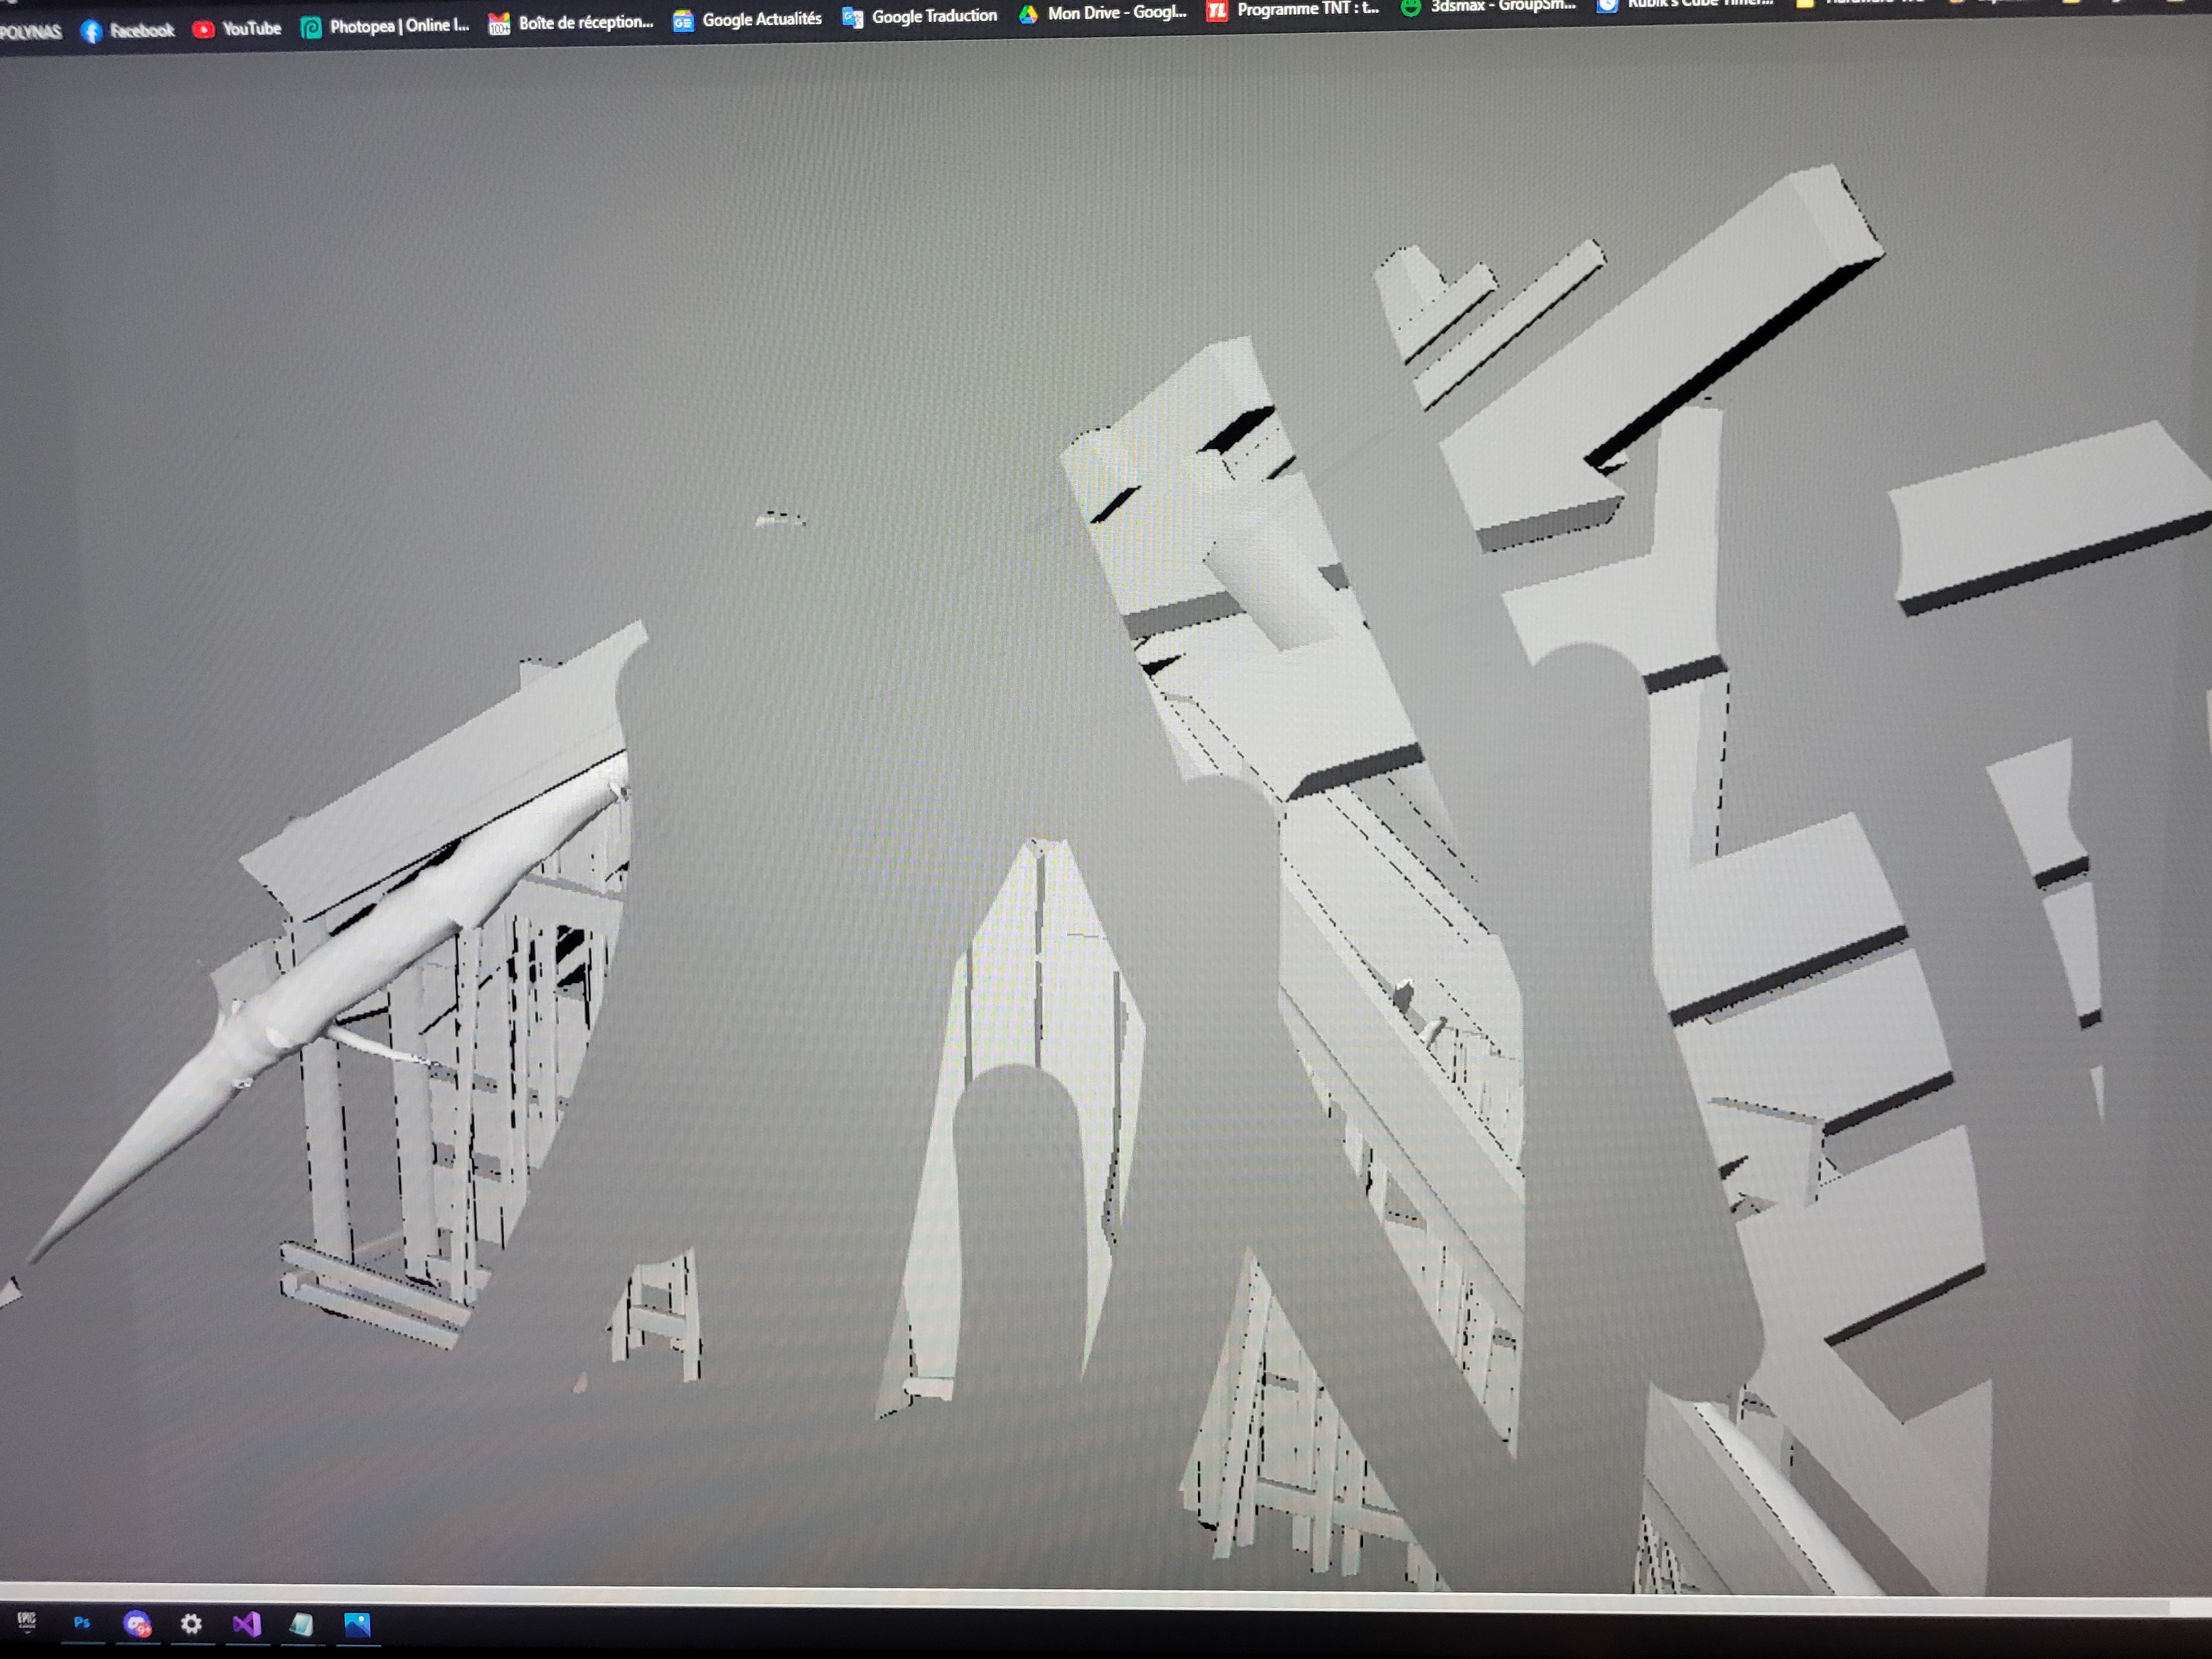The width and height of the screenshot is (2212, 1659).
Task: Click the red YouTube favicon
Action: [203, 29]
